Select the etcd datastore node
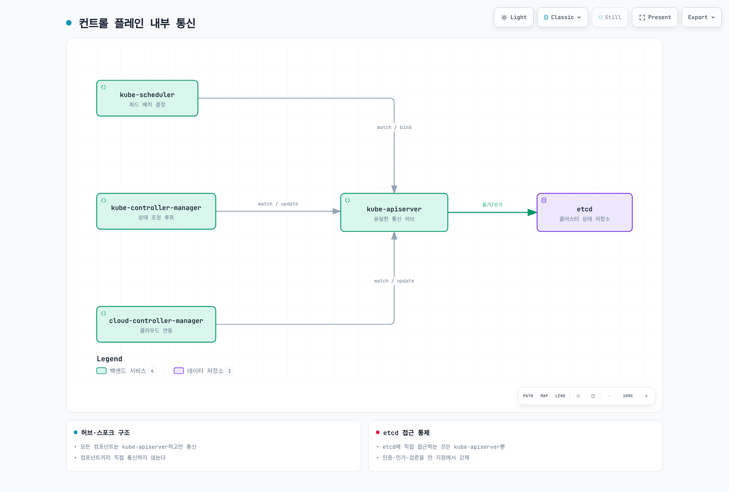The height and width of the screenshot is (492, 729). point(585,213)
